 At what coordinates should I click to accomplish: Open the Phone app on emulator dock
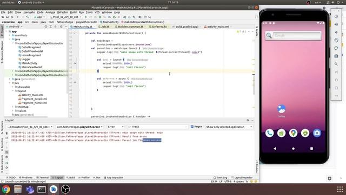click(x=269, y=133)
